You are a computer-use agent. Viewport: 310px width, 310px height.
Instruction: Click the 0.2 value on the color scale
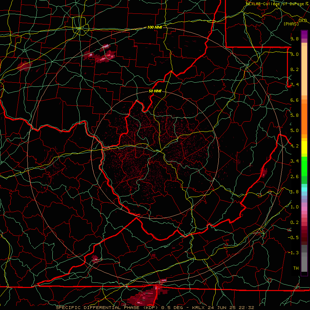pyautogui.click(x=294, y=223)
